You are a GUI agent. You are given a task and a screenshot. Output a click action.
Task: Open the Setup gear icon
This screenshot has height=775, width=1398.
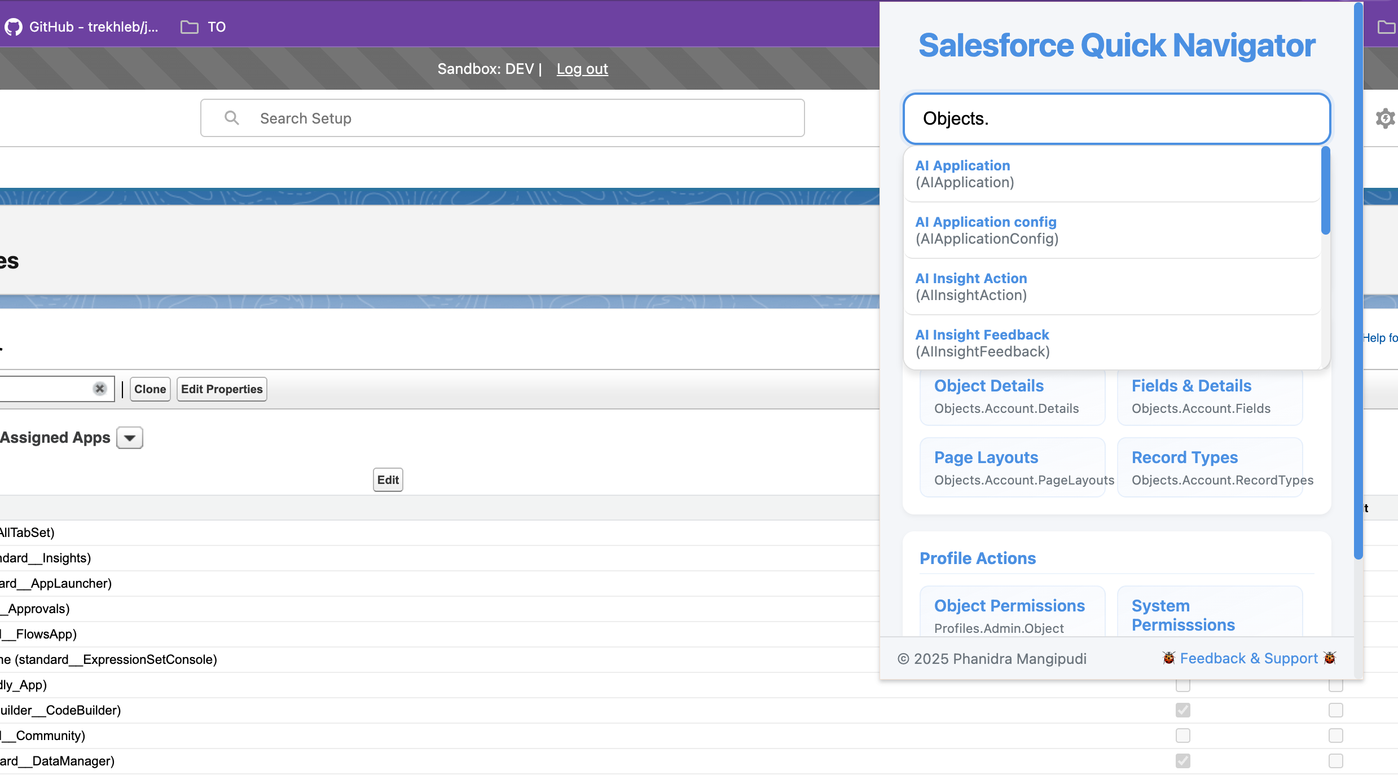(1385, 118)
